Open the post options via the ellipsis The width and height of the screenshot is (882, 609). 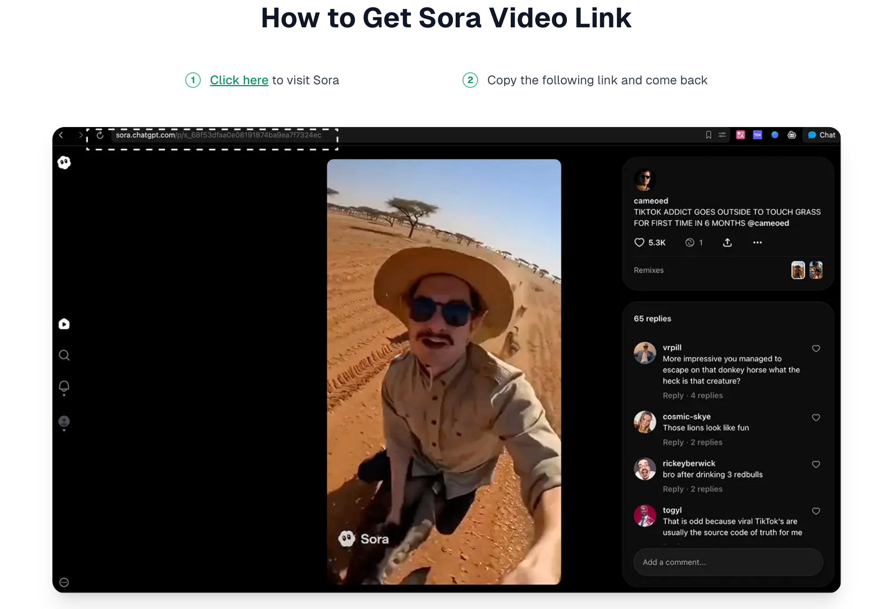pyautogui.click(x=757, y=243)
